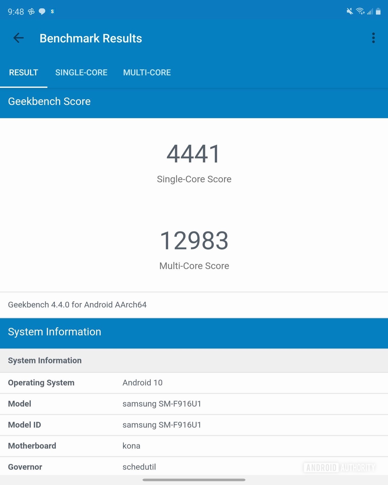Tap the chat bubble notification icon
Image resolution: width=388 pixels, height=485 pixels.
coord(42,11)
